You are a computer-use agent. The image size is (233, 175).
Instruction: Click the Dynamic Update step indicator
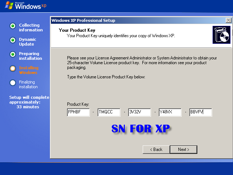click(13, 40)
